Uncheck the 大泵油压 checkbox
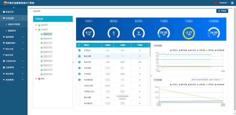This screenshot has height=115, width=236. (79, 74)
